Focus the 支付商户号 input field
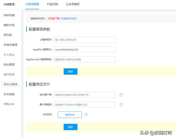 pyautogui.click(x=85, y=95)
